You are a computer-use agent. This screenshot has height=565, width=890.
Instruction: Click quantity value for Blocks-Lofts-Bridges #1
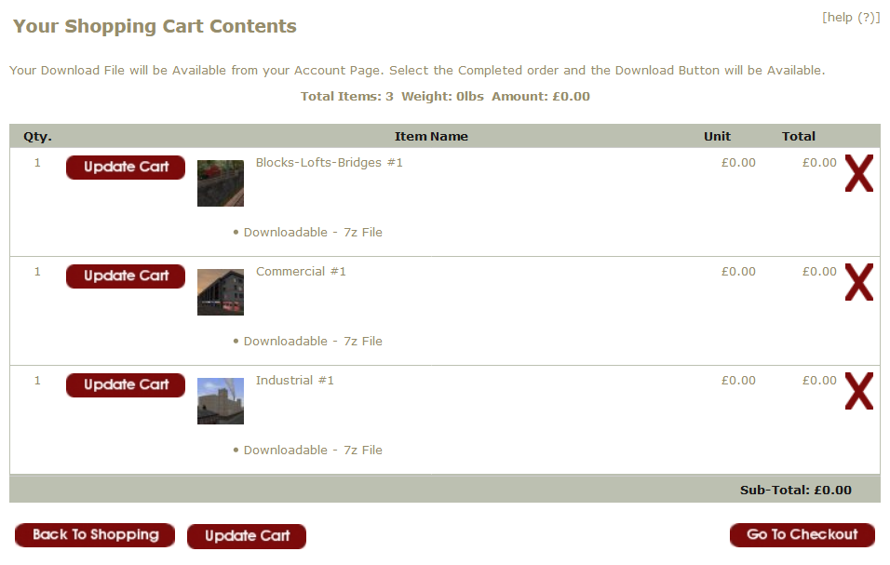click(x=38, y=163)
